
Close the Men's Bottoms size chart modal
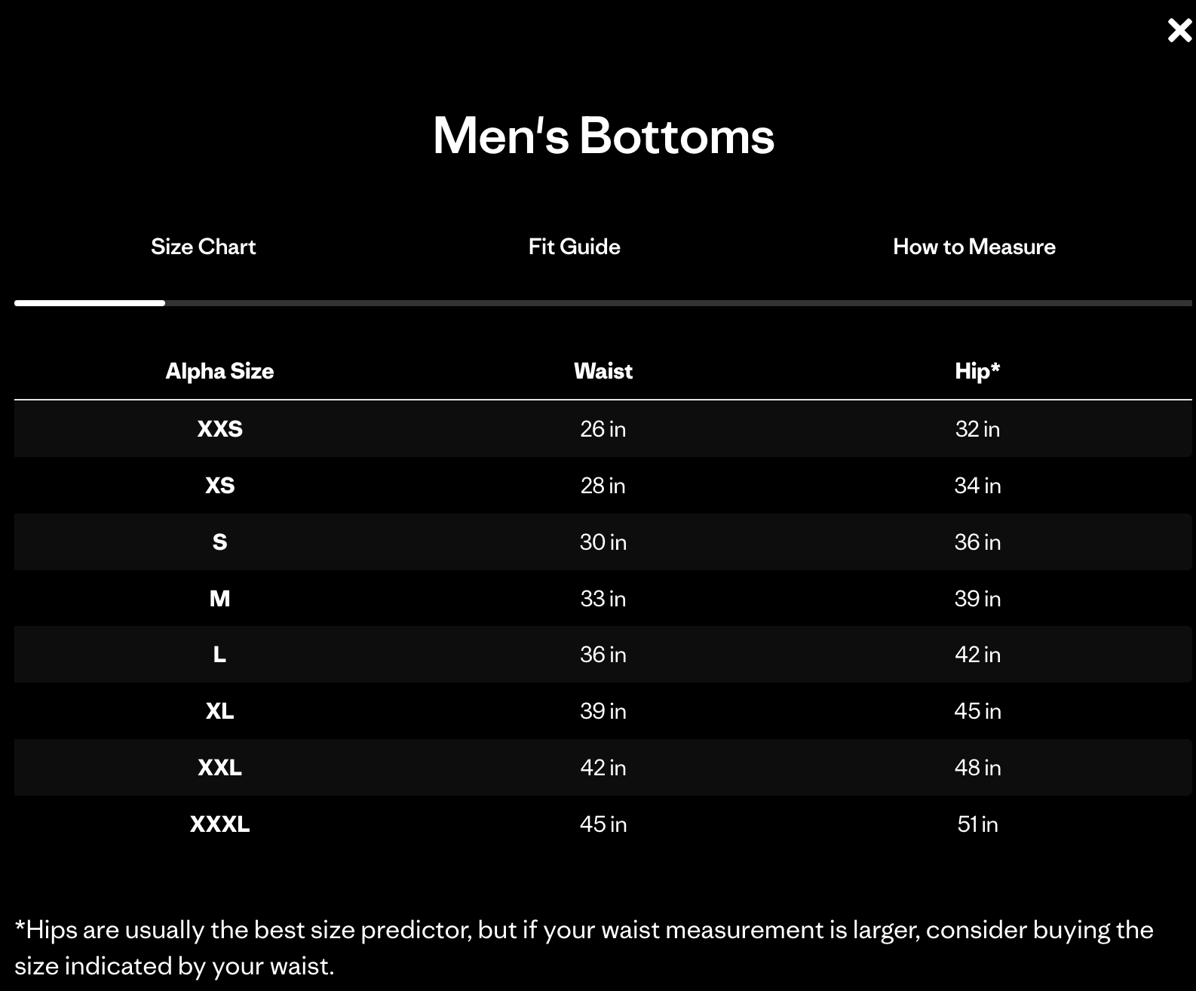(x=1179, y=30)
